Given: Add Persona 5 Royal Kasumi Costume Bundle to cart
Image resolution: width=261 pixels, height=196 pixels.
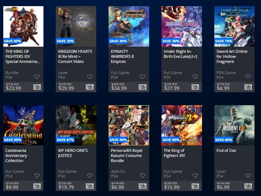Looking at the screenshot, I should pos(143,186).
